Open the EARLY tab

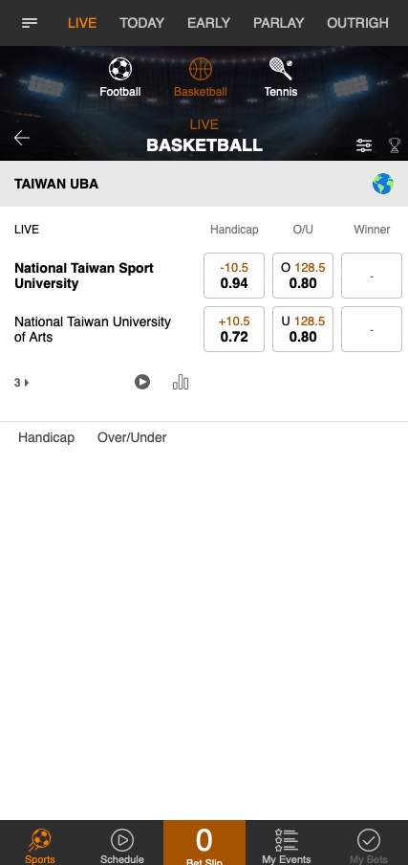coord(208,23)
